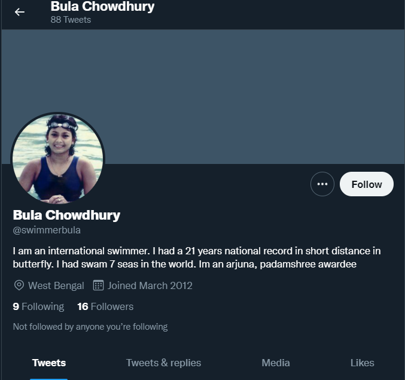This screenshot has width=405, height=380.
Task: Click the calendar icon beside join date
Action: (x=99, y=285)
